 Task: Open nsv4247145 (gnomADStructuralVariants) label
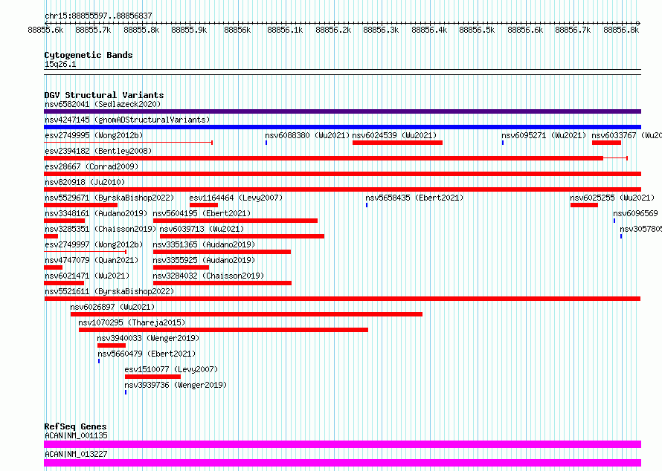click(x=127, y=120)
